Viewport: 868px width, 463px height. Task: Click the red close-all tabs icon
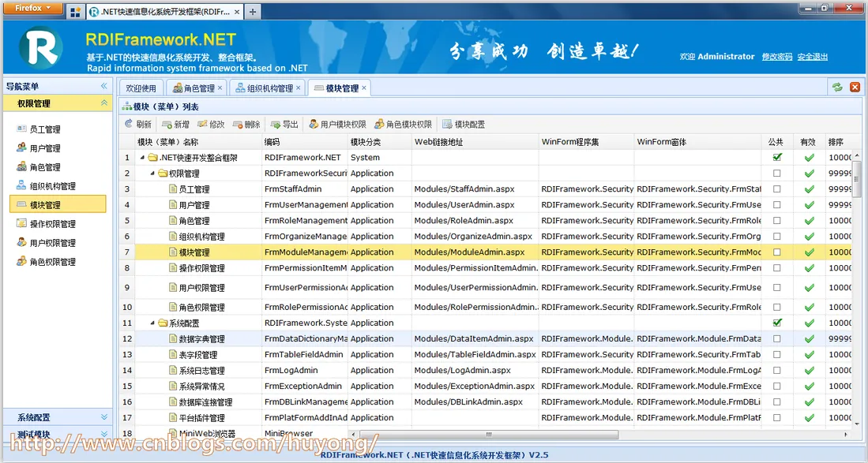tap(855, 88)
